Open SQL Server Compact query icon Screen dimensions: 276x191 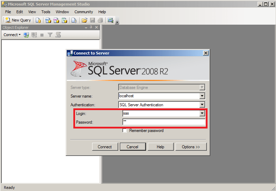coord(74,20)
